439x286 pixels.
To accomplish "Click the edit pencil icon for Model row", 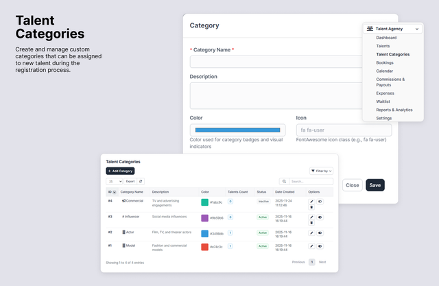I will [311, 246].
